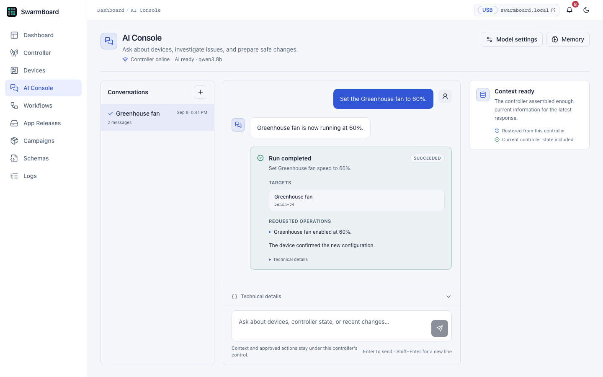The height and width of the screenshot is (377, 603).
Task: Navigate to Campaigns
Action: 43,141
